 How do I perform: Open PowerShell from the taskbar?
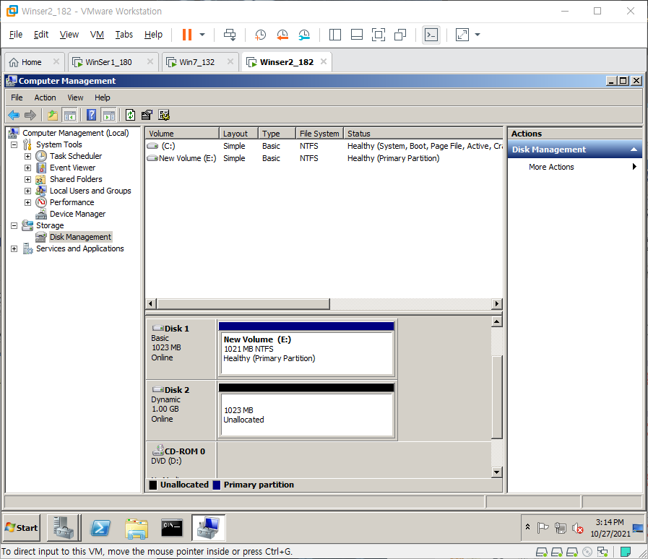tap(100, 528)
